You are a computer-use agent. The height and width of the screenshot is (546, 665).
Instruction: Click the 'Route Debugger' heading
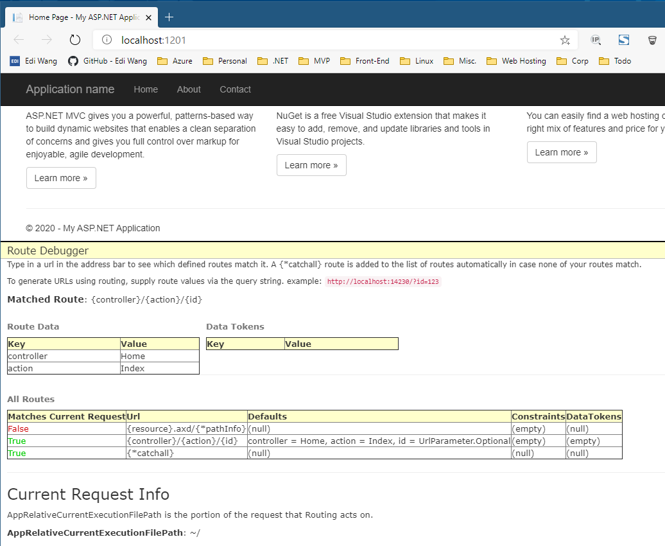[x=48, y=251]
